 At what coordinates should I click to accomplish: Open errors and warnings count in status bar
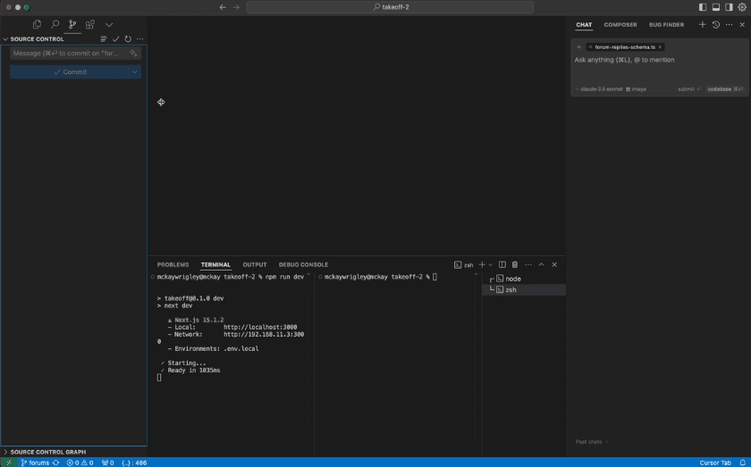point(80,463)
